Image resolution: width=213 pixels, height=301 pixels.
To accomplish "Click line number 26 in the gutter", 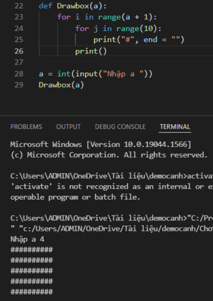I will (19, 51).
